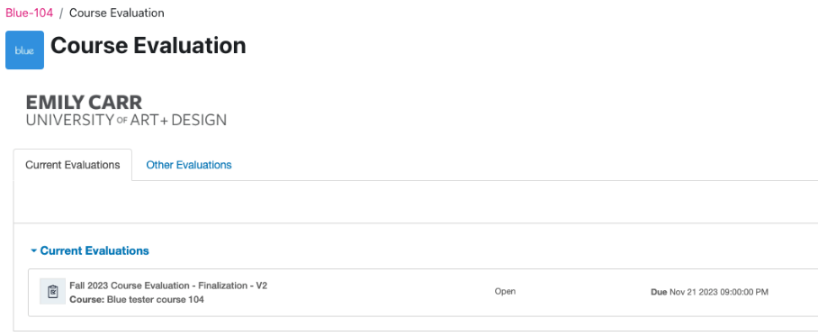
Task: Click the clipboard evaluation task icon
Action: pyautogui.click(x=53, y=292)
